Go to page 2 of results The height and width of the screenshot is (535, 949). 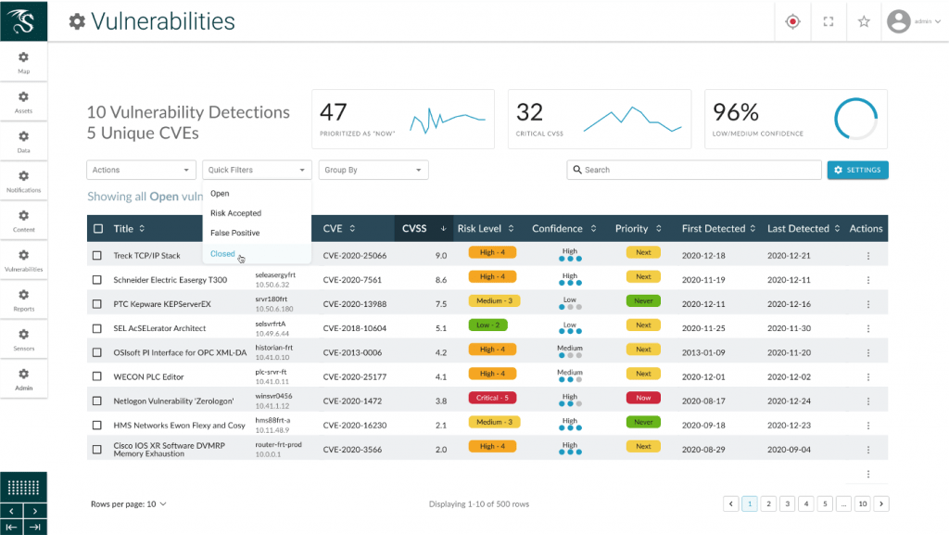pos(768,504)
